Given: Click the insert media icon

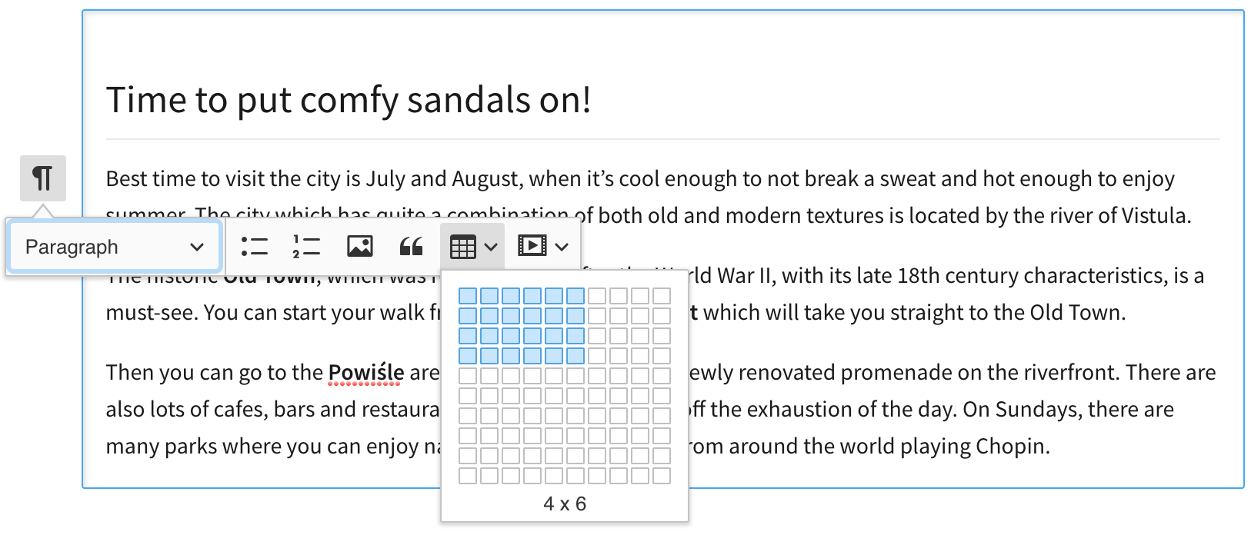Looking at the screenshot, I should (532, 247).
